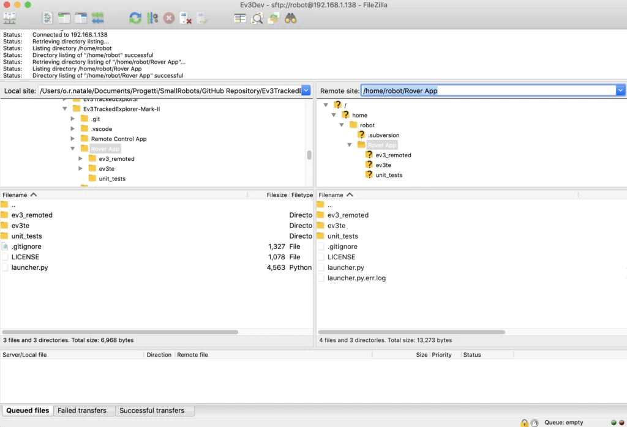627x427 pixels.
Task: Search for files with binoculars icon
Action: point(291,18)
